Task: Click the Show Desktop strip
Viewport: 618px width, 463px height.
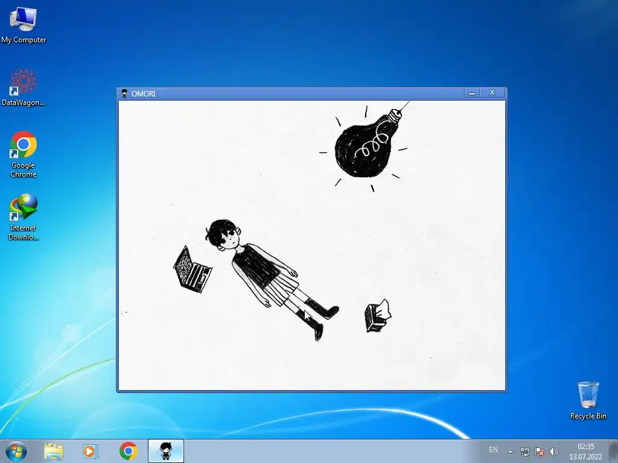Action: pos(614,451)
